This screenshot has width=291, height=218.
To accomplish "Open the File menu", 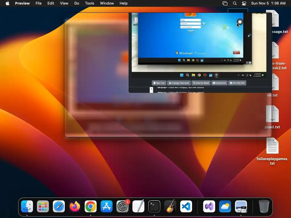I will click(x=39, y=3).
